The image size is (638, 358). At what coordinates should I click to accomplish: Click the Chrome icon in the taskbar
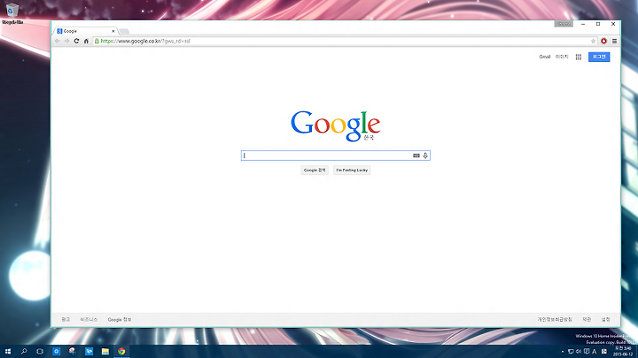121,352
